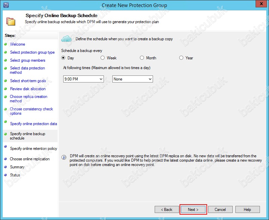
Task: Click the cloud backup icon
Action: [x=66, y=39]
